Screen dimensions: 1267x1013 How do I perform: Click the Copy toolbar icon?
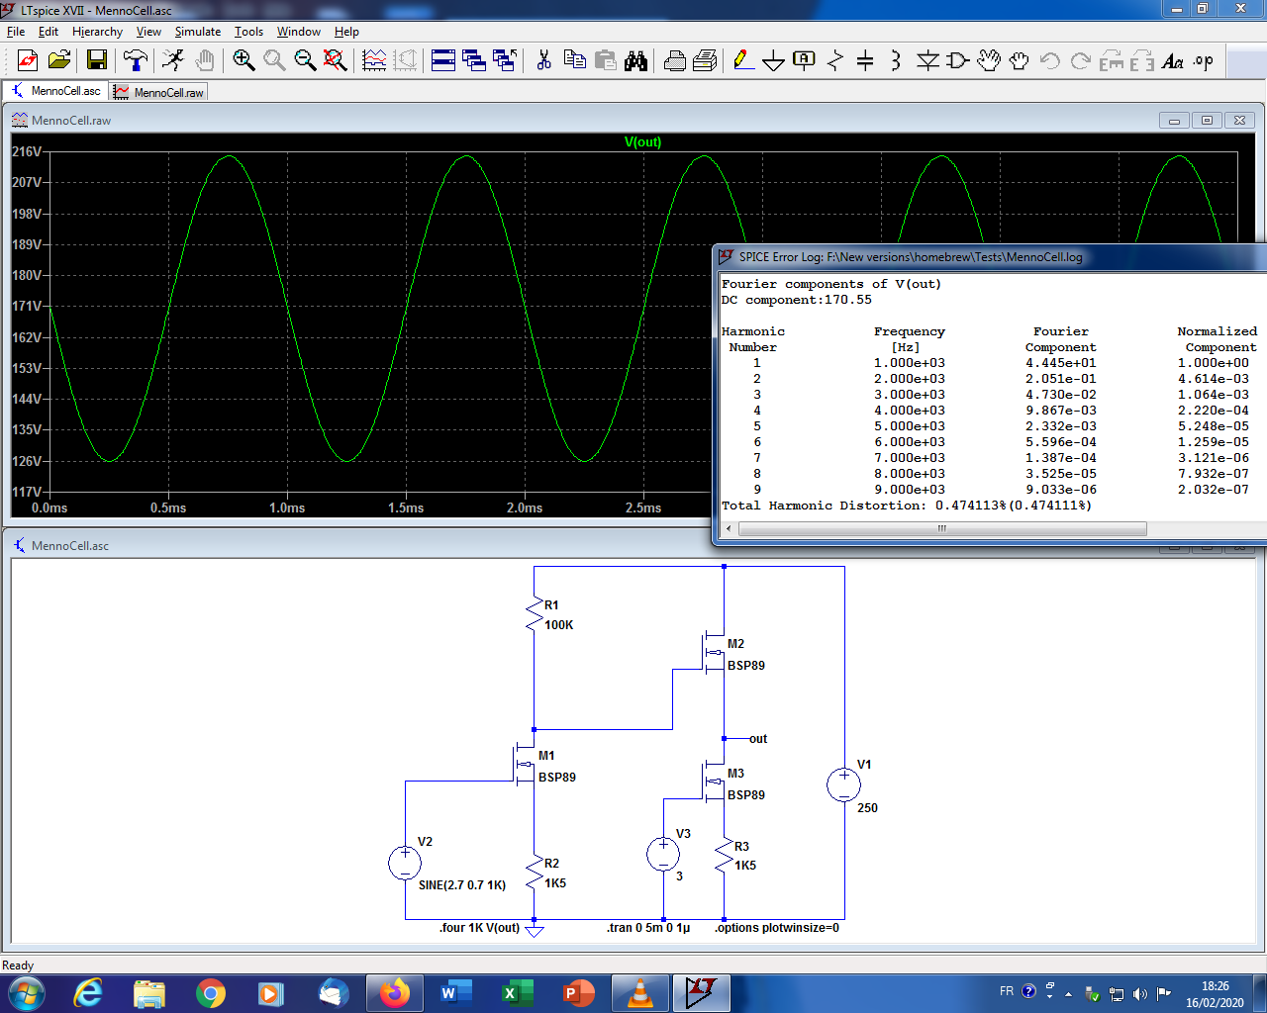[x=574, y=61]
